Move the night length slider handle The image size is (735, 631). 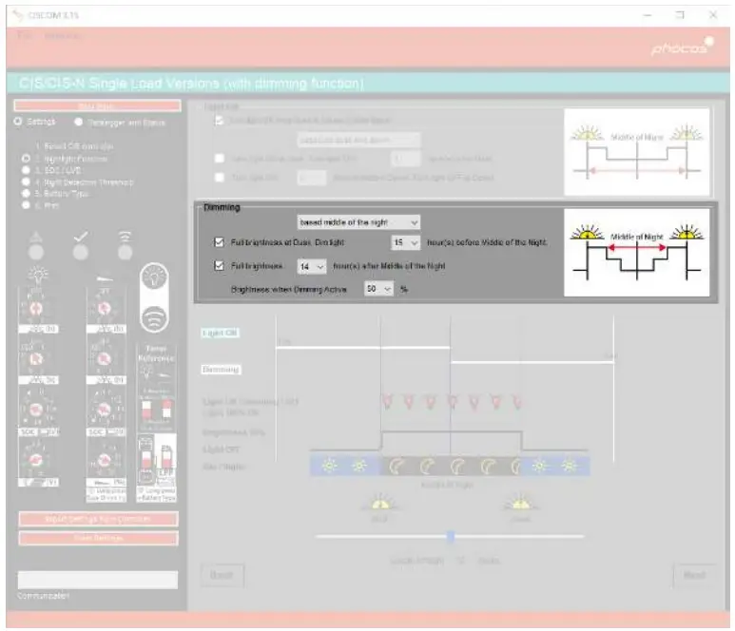pyautogui.click(x=451, y=536)
